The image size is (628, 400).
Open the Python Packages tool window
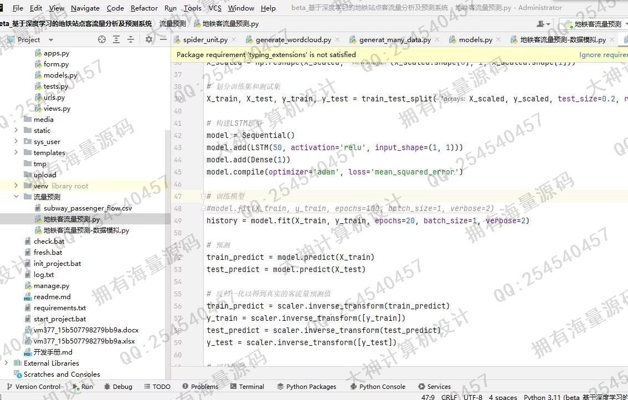click(307, 386)
